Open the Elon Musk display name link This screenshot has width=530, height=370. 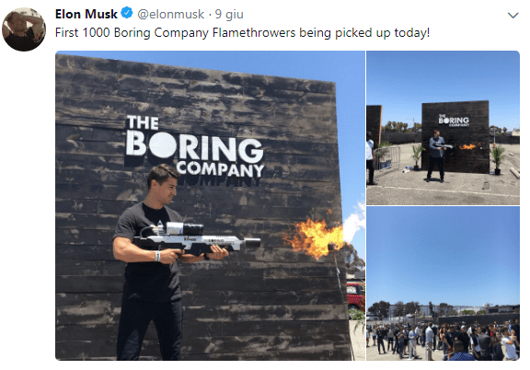coord(86,14)
